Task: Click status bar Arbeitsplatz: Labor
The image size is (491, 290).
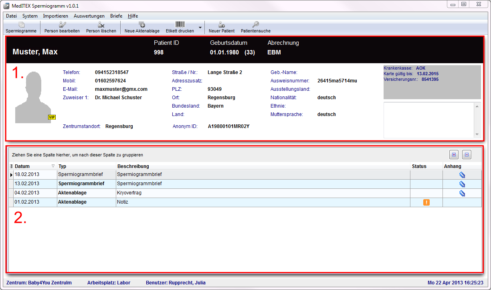Action: (x=109, y=283)
